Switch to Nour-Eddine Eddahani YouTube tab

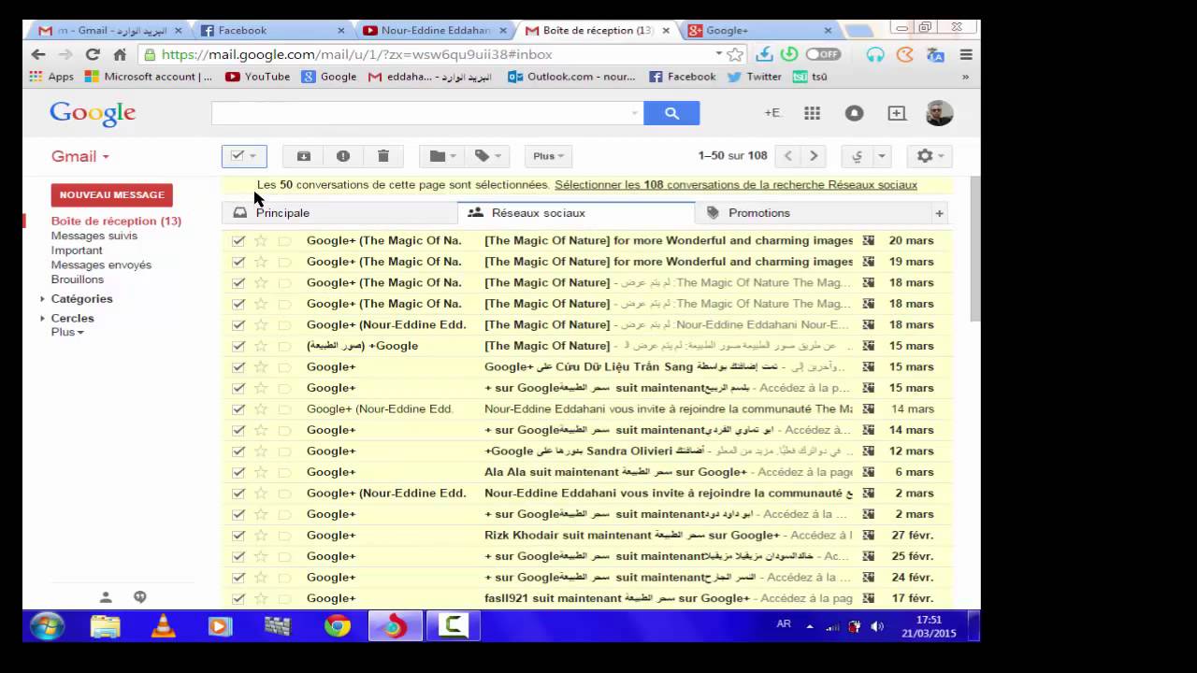click(435, 30)
